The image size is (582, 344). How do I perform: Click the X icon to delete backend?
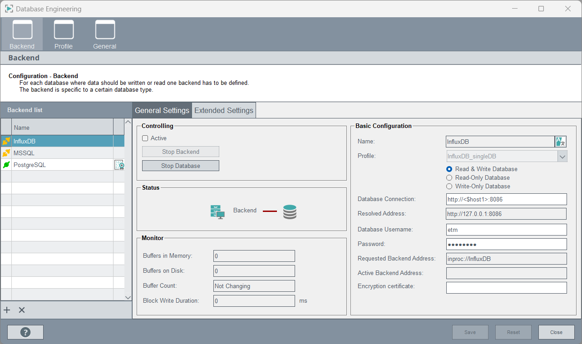[x=21, y=310]
